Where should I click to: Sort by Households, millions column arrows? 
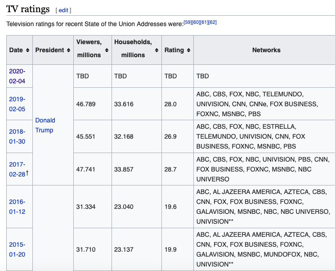click(x=156, y=50)
